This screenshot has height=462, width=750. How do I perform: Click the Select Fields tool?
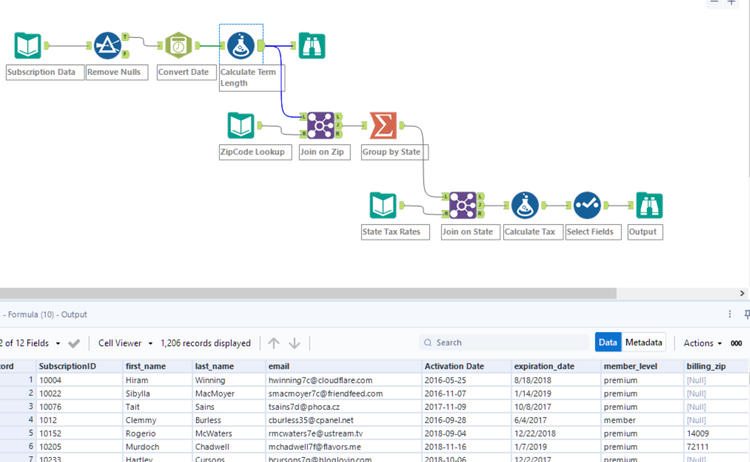pyautogui.click(x=587, y=205)
